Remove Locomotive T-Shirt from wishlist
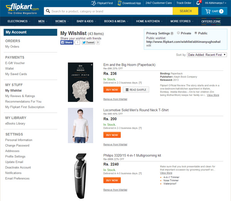Screen dimensions: 231x201 (x=115, y=144)
